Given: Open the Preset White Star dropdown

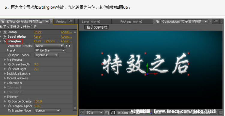Looking at the screenshot, I should click(50, 51).
